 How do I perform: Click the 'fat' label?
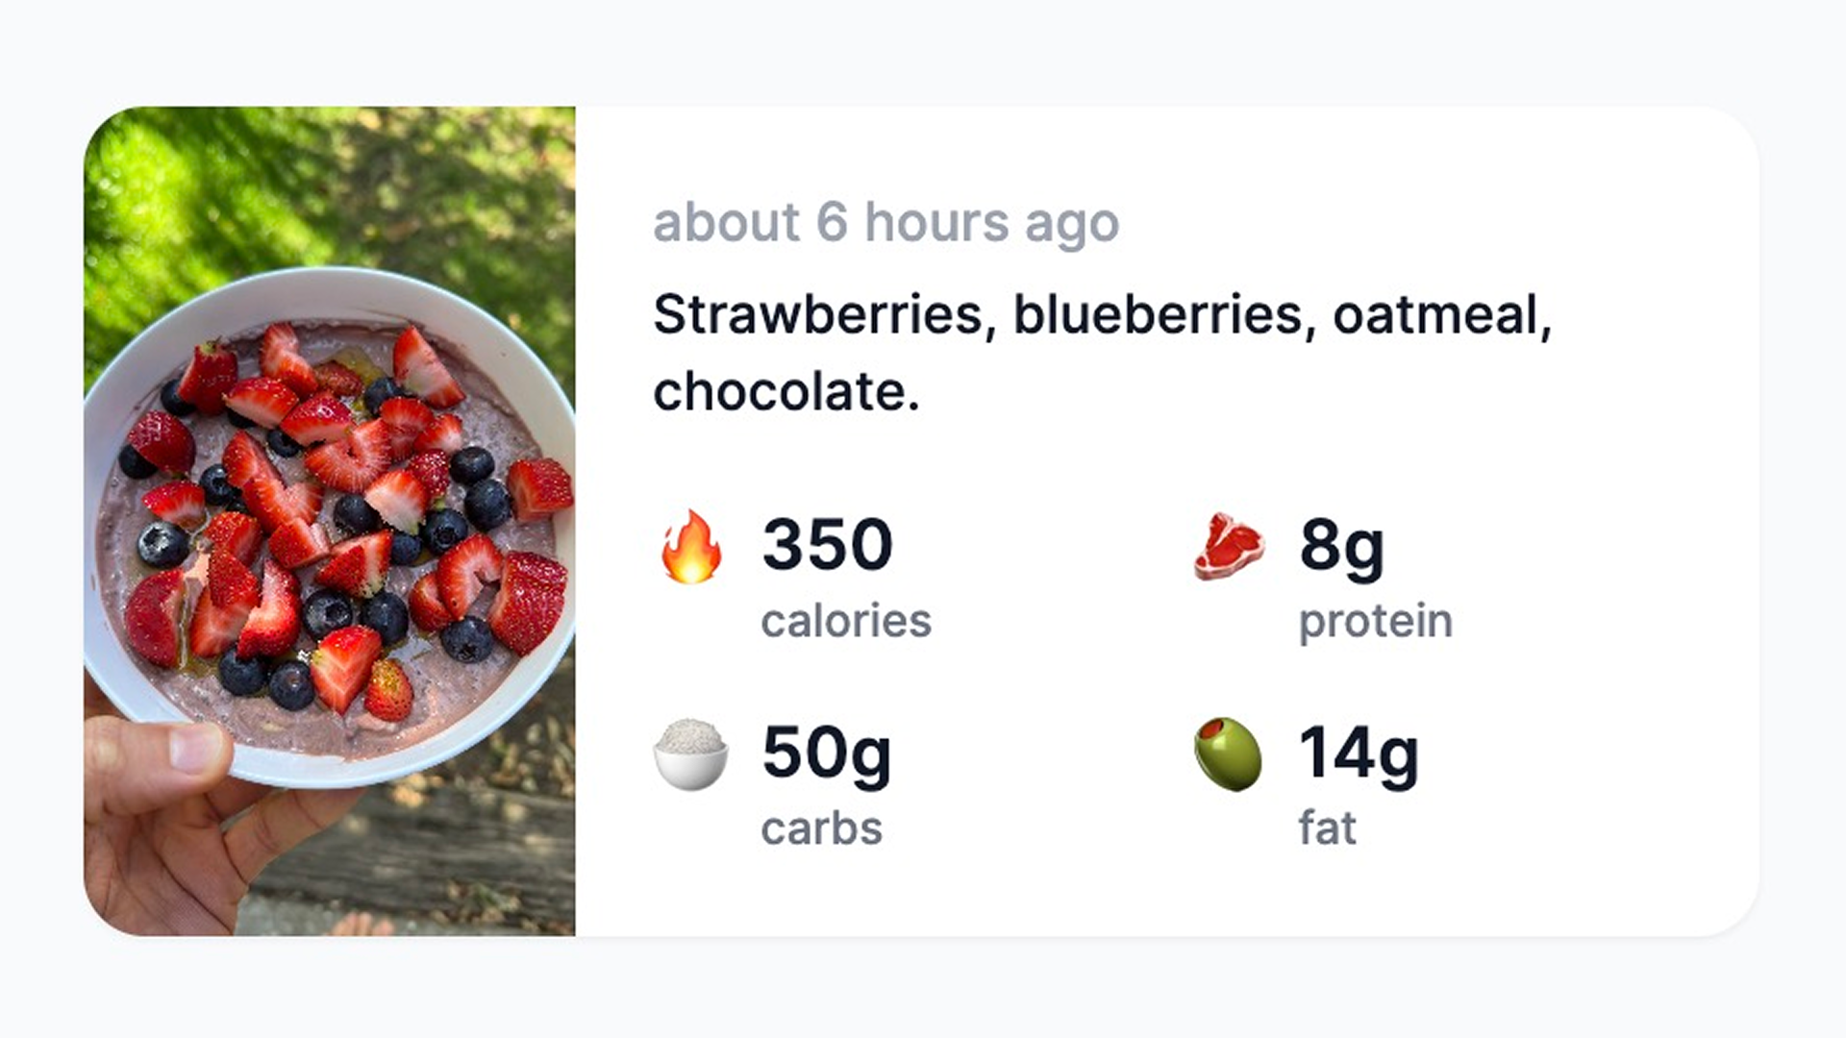(x=1328, y=828)
